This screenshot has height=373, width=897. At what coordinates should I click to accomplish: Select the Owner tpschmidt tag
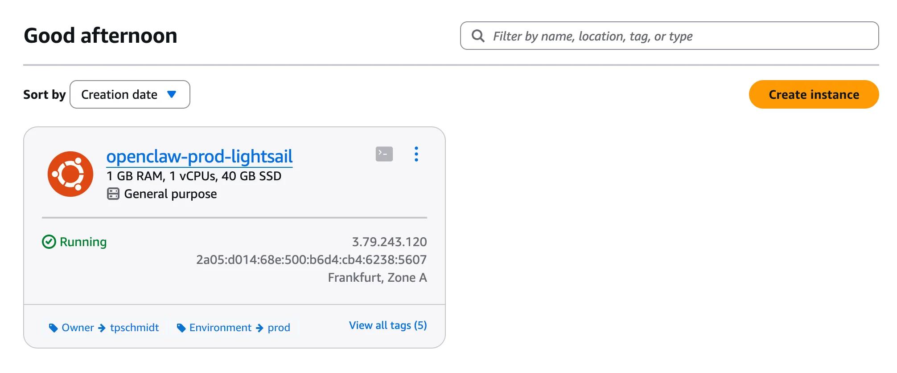point(110,328)
